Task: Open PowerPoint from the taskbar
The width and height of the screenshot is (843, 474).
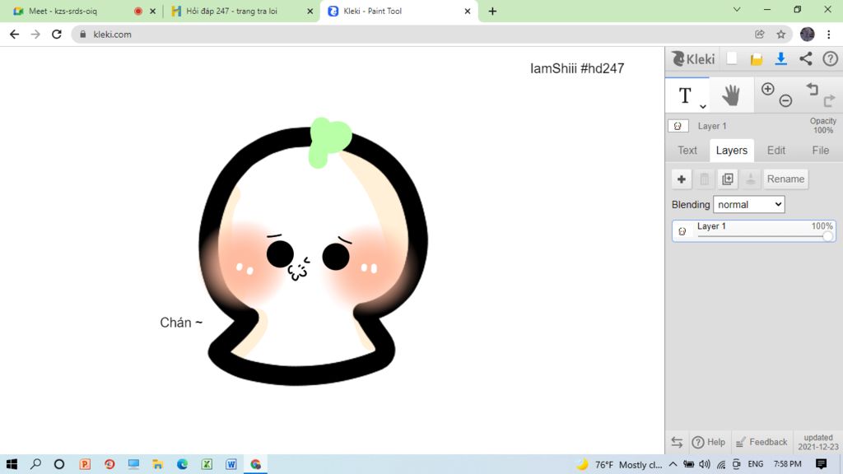Action: [85, 464]
